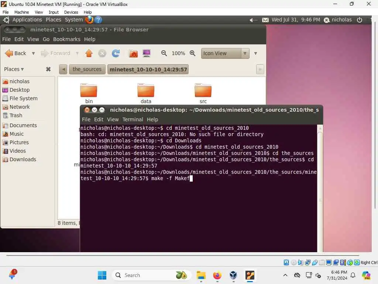Click the terminal vertical scrollbar

pos(320,188)
